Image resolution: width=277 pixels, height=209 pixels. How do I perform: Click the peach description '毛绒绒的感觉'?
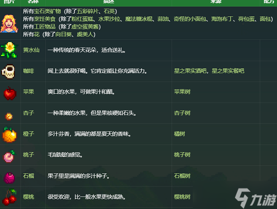point(64,155)
